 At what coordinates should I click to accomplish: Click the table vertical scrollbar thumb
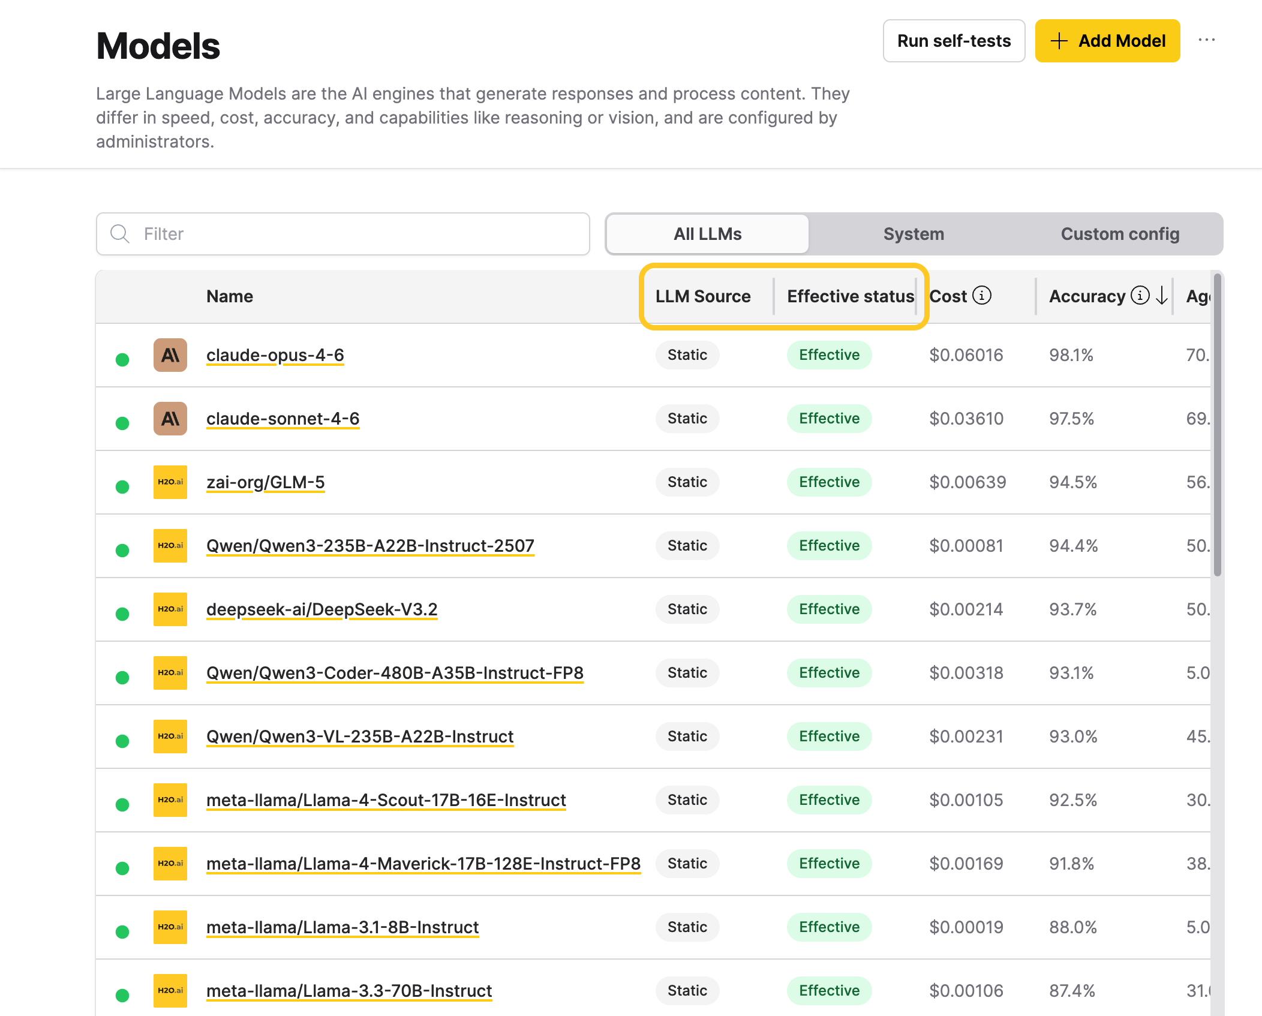1217,425
